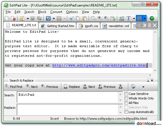
Task: Expand the redo dropdown arrow
Action: click(64, 19)
